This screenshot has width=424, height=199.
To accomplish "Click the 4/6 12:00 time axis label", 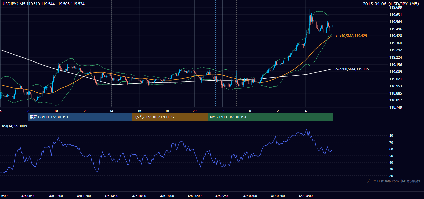I will pos(84,196).
